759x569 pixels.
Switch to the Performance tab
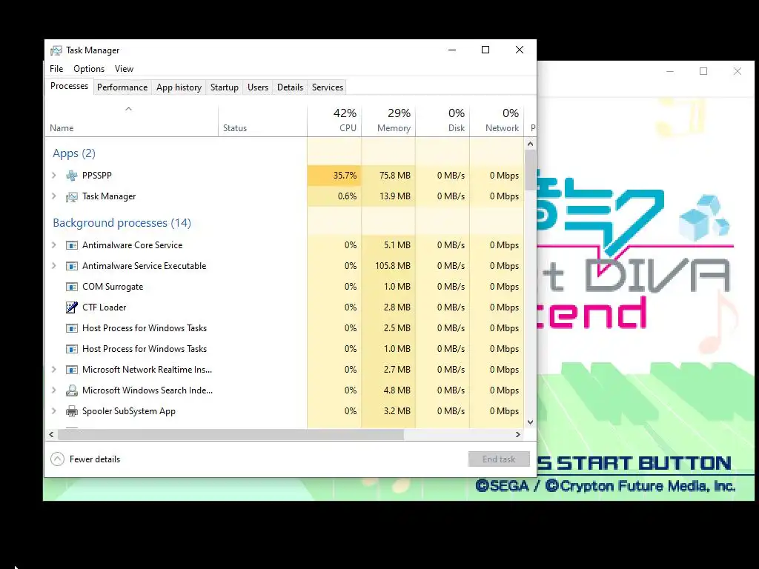122,87
